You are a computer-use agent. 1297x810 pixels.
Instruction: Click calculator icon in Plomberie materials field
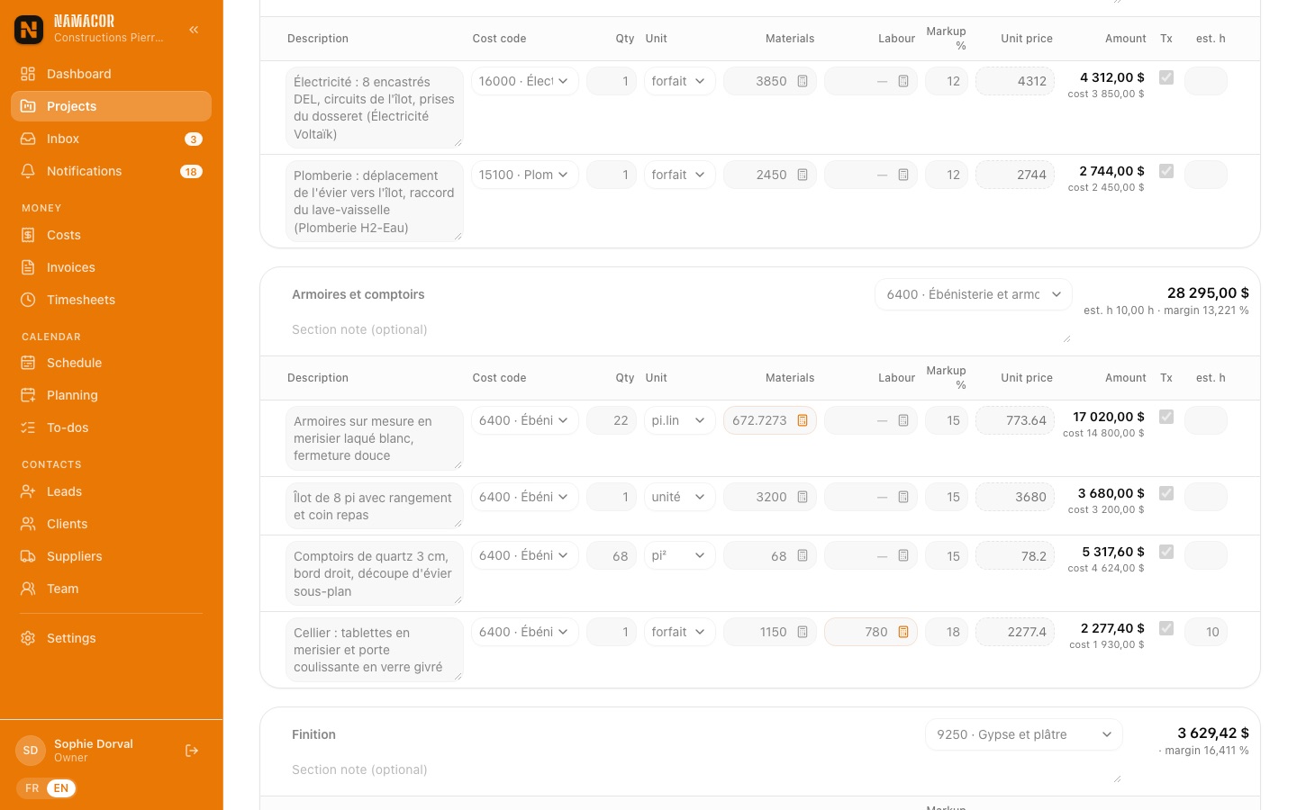point(803,175)
